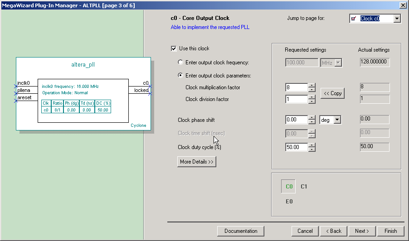409x241 pixels.
Task: Select the C0 clock page icon
Action: coord(289,186)
